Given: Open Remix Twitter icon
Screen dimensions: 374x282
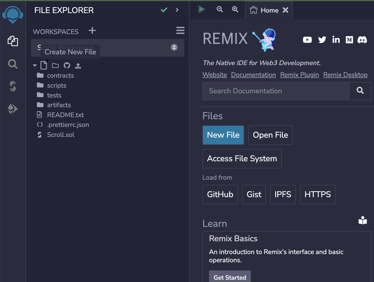Looking at the screenshot, I should pos(322,40).
